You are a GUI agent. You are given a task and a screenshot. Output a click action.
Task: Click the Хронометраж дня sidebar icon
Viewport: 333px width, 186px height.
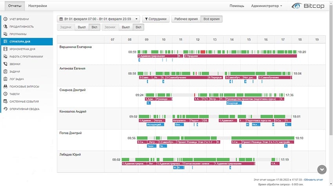point(5,49)
